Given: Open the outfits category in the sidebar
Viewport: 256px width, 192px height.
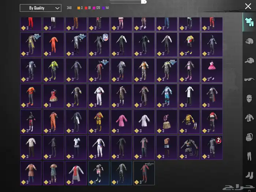Looking at the screenshot, I should click(249, 20).
